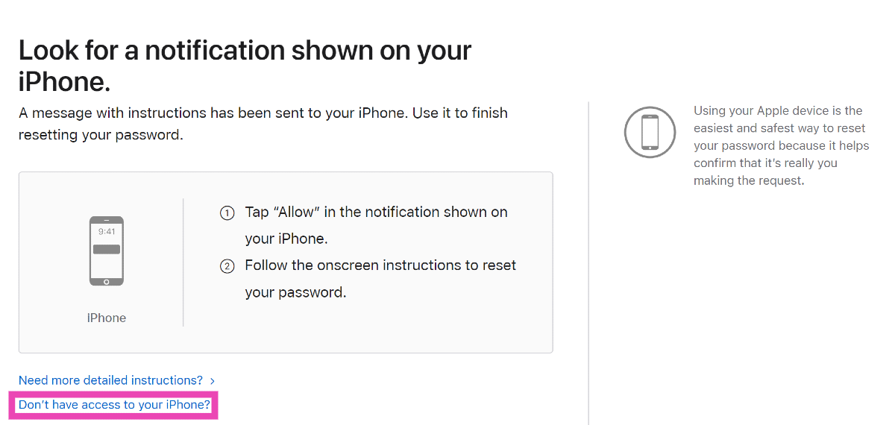The image size is (895, 425).
Task: Expand the chevron after "Need more detailed instructions?"
Action: click(213, 381)
